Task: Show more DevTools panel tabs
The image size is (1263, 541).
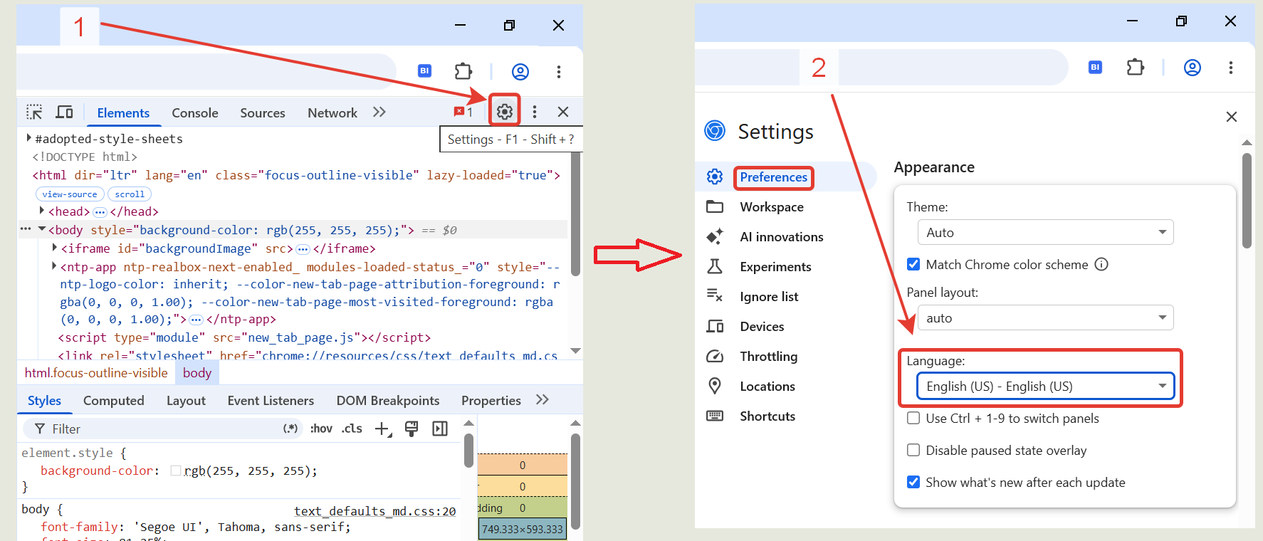Action: 379,112
